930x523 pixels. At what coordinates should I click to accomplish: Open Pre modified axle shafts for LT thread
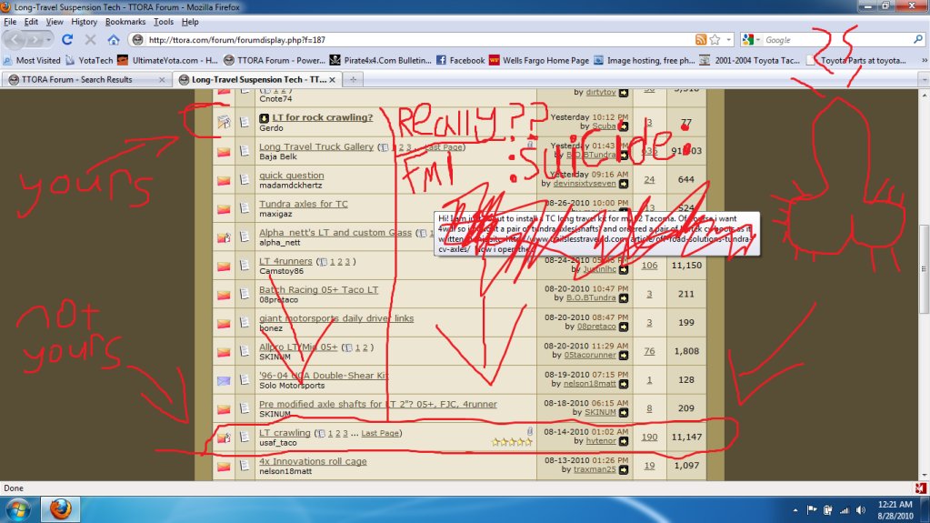click(x=378, y=404)
